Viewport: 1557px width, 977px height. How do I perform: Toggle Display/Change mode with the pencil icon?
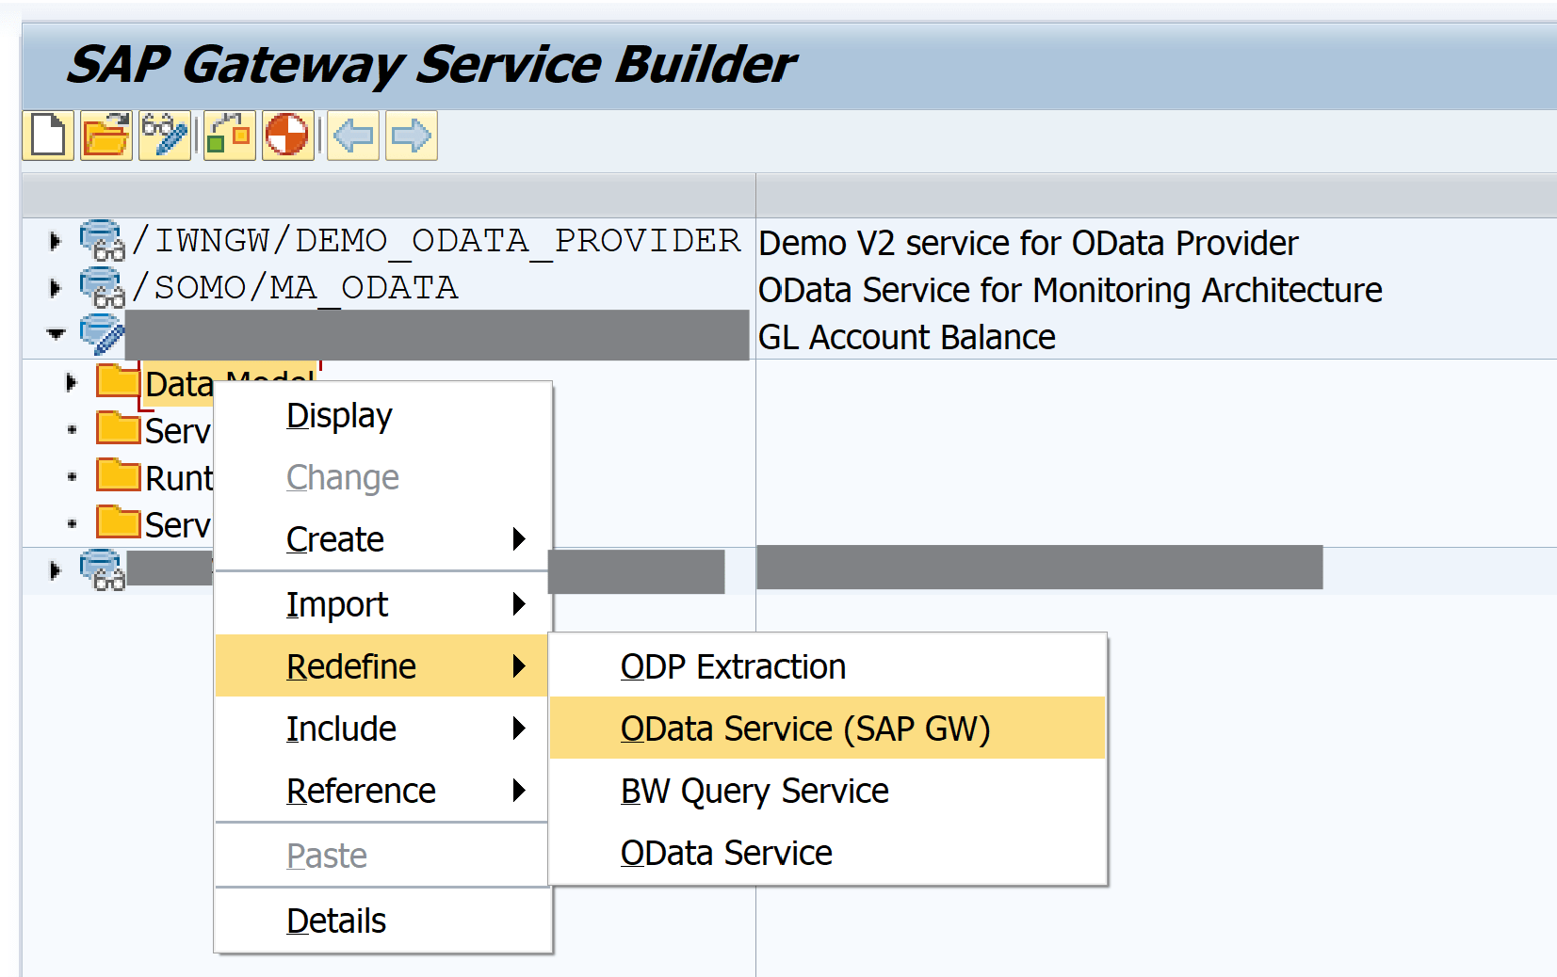pyautogui.click(x=165, y=135)
